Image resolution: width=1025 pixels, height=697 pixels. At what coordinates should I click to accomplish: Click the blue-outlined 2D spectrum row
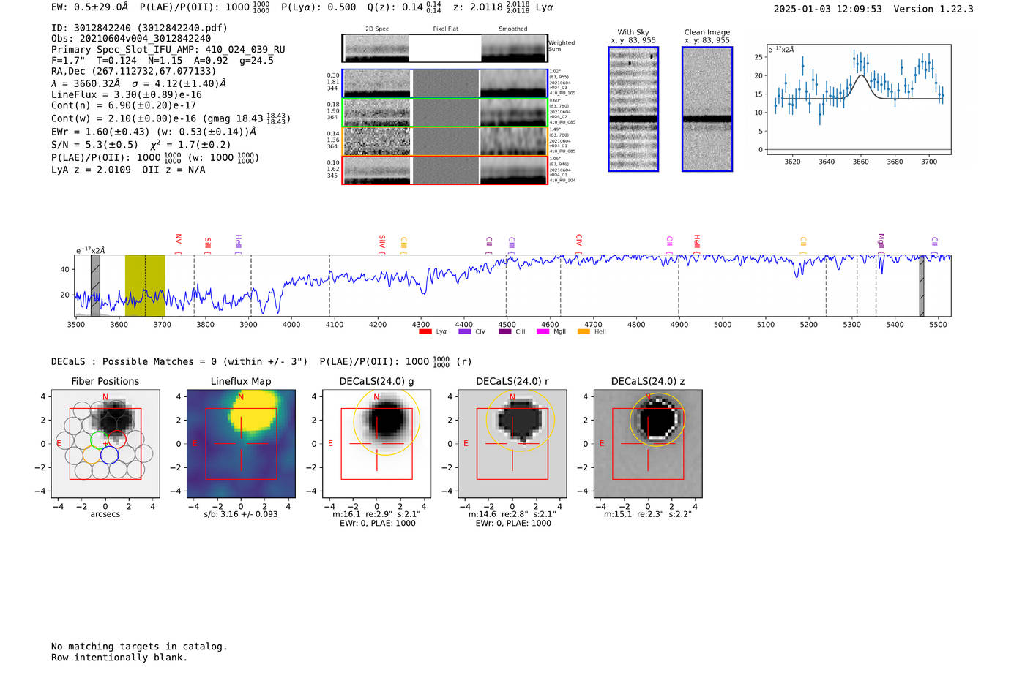click(x=445, y=83)
